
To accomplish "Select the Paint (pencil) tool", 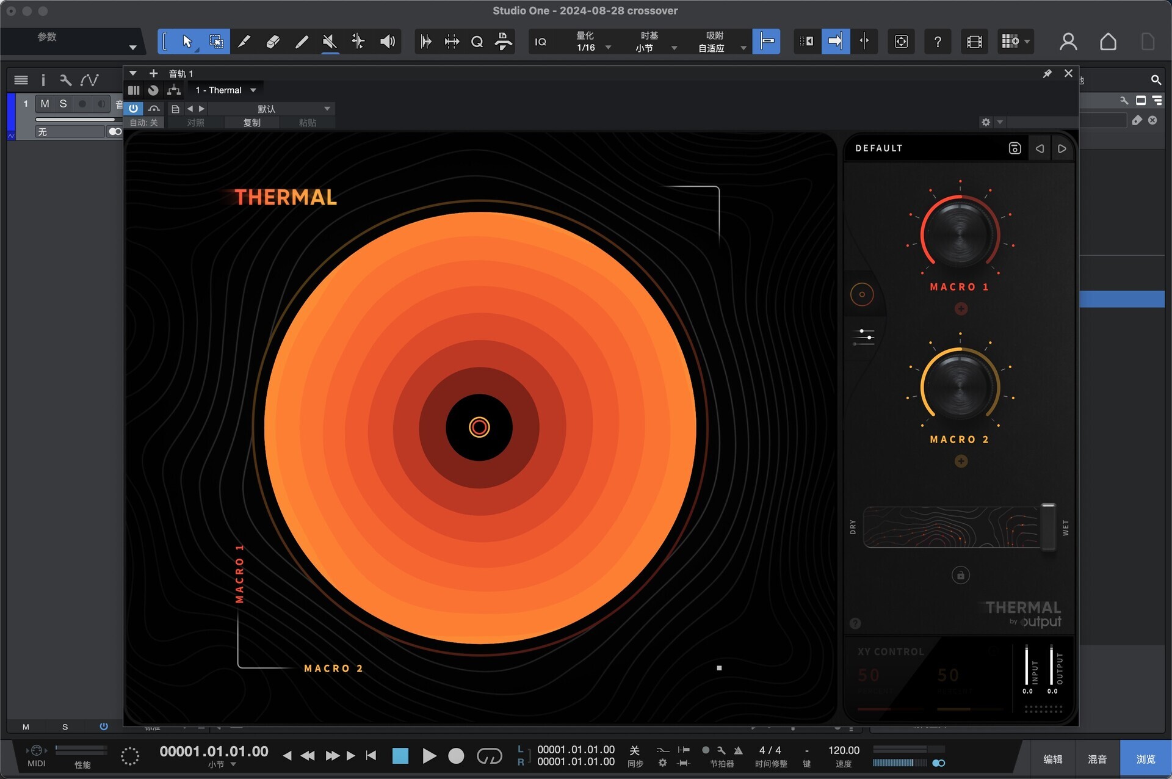I will click(x=302, y=42).
